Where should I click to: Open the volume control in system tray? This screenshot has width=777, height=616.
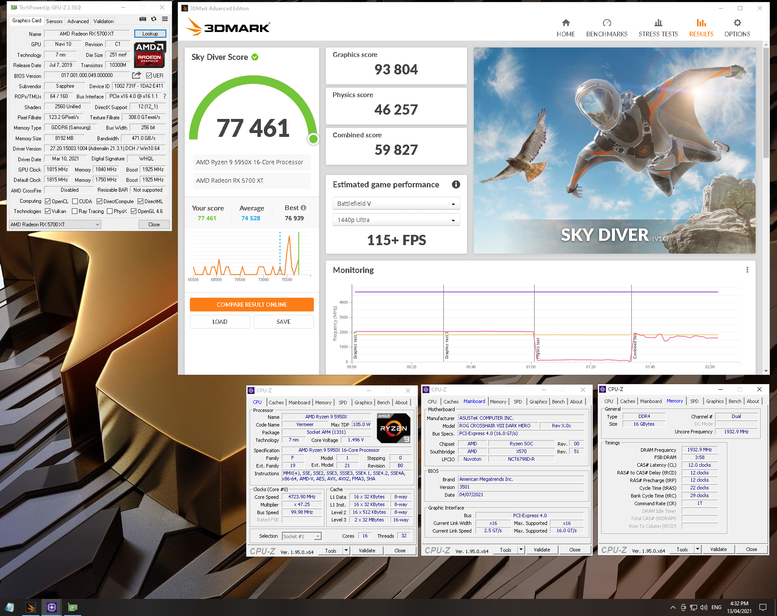pos(704,607)
